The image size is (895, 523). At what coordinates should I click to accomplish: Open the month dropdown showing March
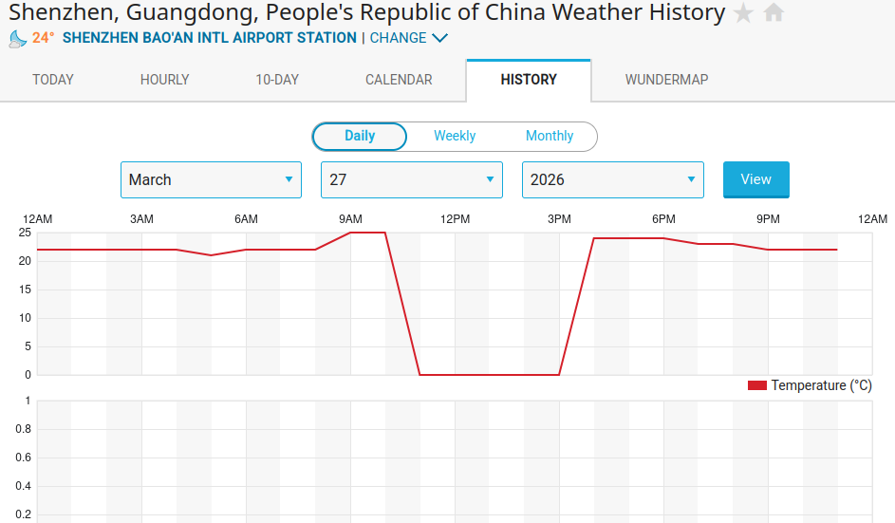tap(211, 179)
